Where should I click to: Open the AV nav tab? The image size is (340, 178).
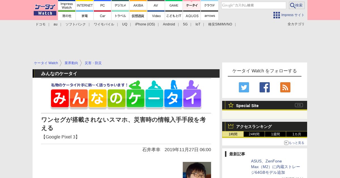tap(156, 5)
